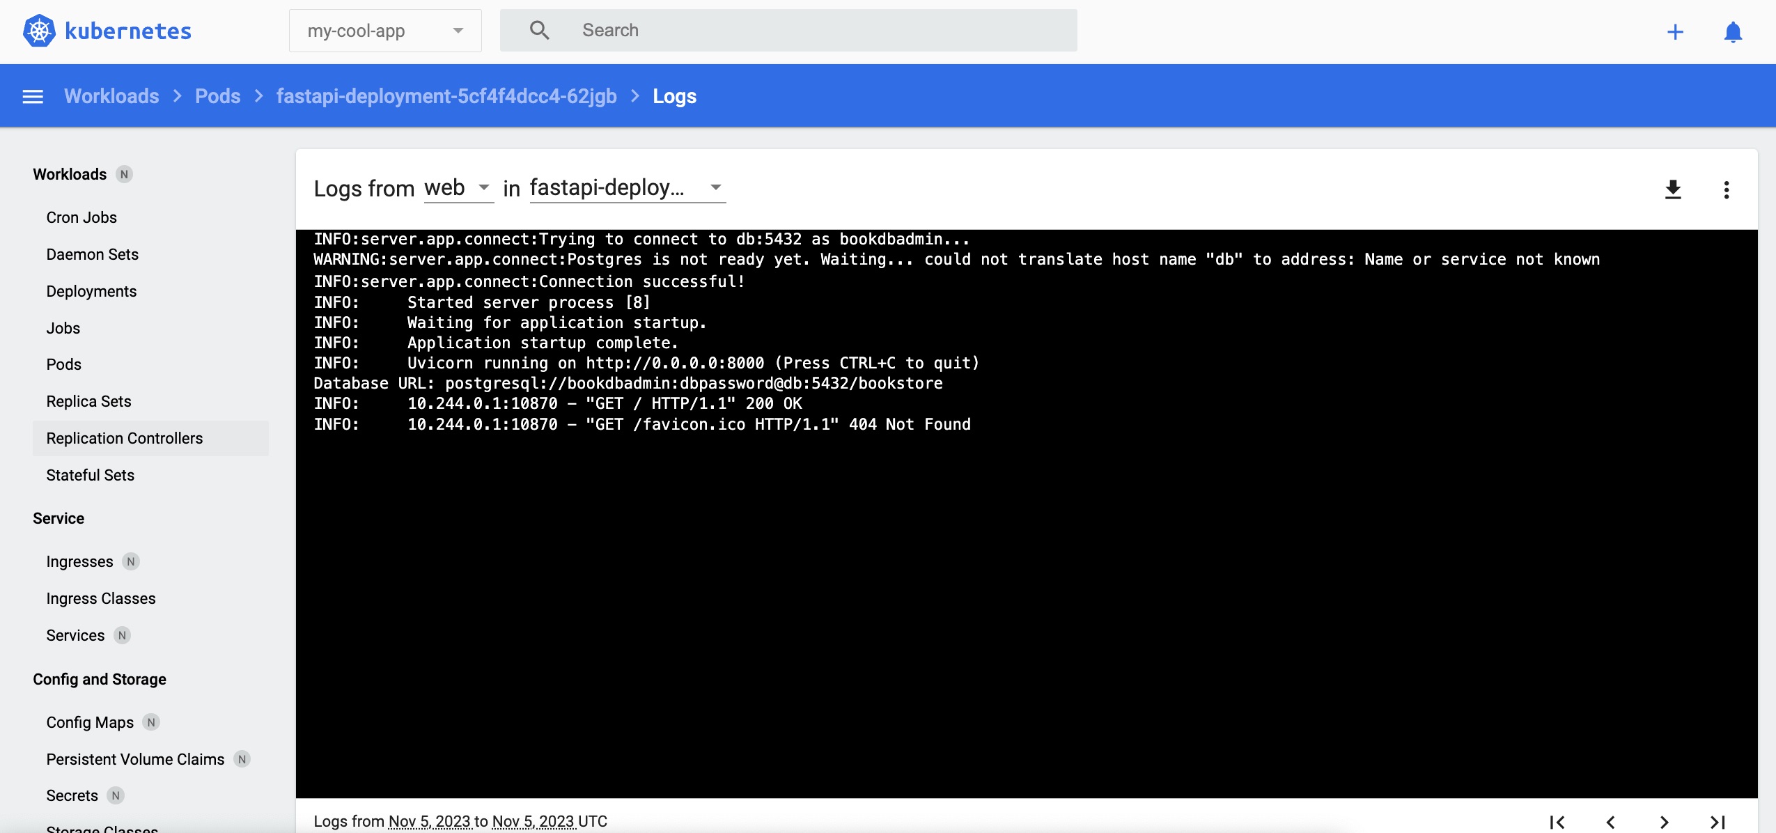
Task: Go to Pods breadcrumb
Action: (x=217, y=96)
